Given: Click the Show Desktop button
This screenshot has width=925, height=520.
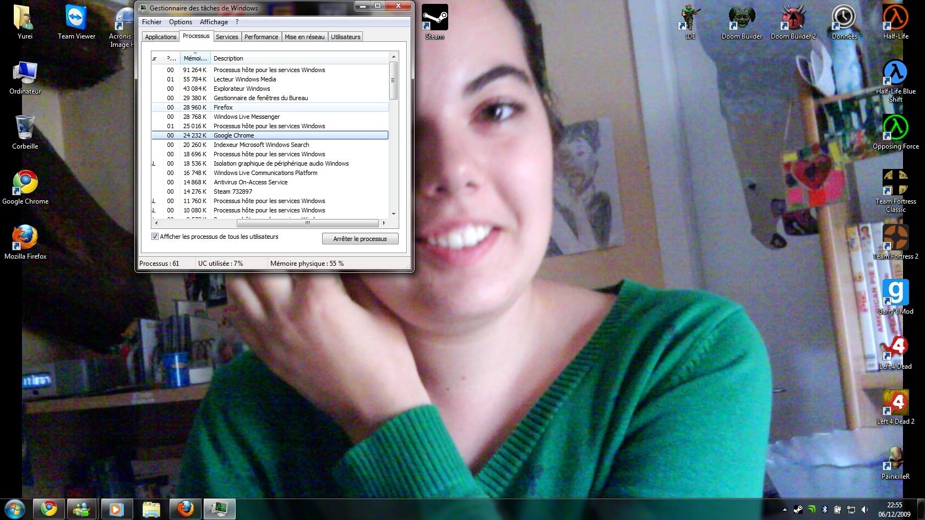Looking at the screenshot, I should [921, 510].
